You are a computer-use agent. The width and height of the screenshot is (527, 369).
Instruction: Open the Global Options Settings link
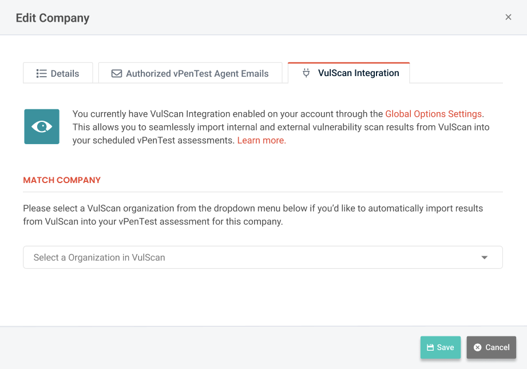(x=434, y=114)
